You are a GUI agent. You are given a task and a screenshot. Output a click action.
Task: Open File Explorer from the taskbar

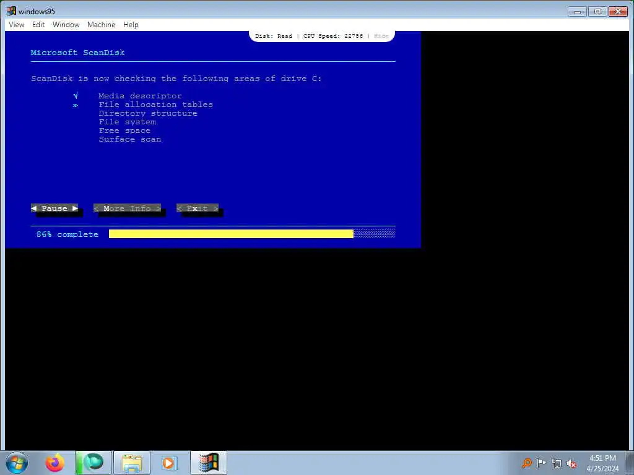pyautogui.click(x=132, y=463)
